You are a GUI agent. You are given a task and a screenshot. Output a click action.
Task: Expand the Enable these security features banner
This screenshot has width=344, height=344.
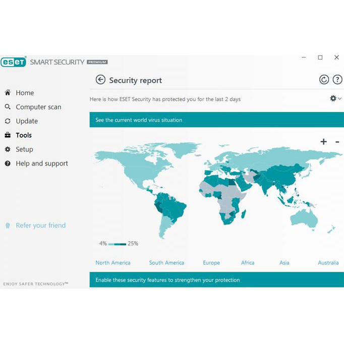(216, 280)
